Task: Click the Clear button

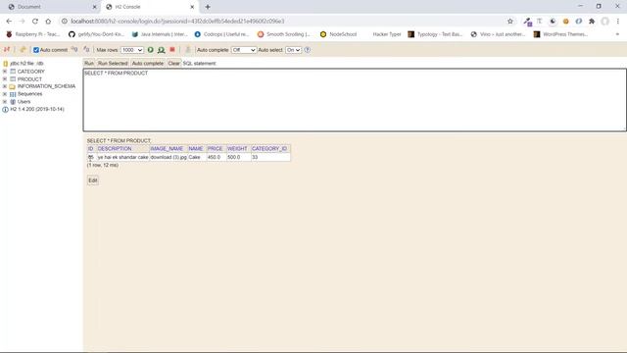Action: click(x=174, y=63)
